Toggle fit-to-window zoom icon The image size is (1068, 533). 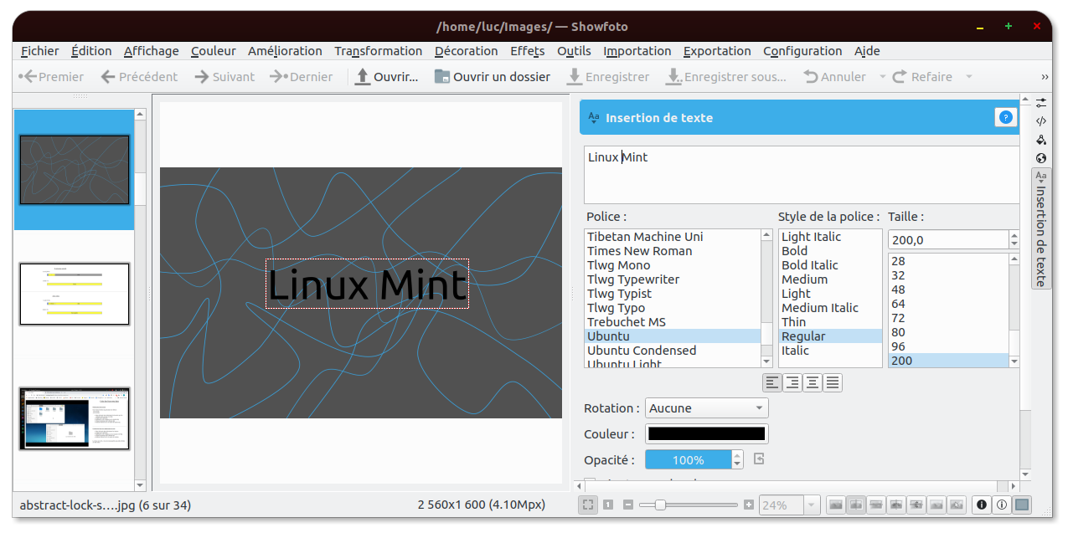tap(588, 505)
